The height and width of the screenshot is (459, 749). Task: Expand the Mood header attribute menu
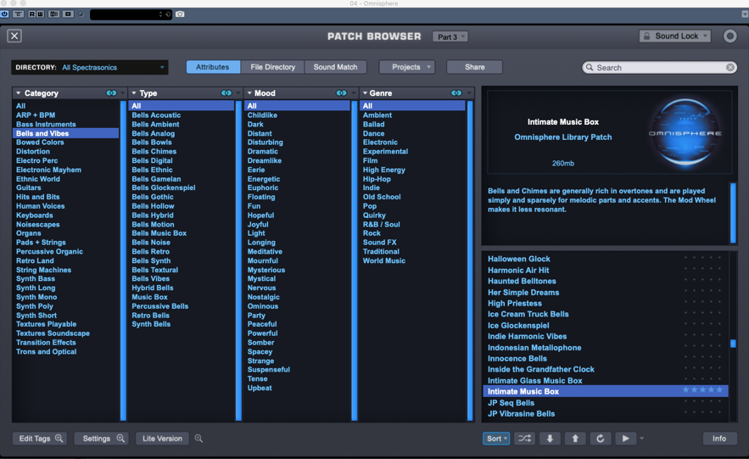(x=249, y=93)
